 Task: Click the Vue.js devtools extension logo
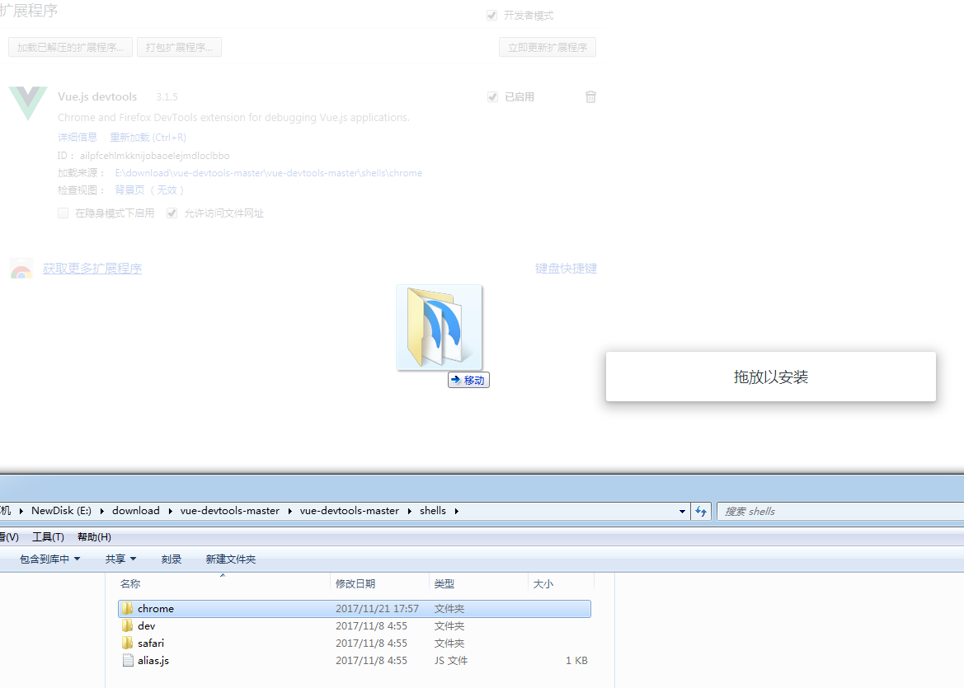point(28,103)
